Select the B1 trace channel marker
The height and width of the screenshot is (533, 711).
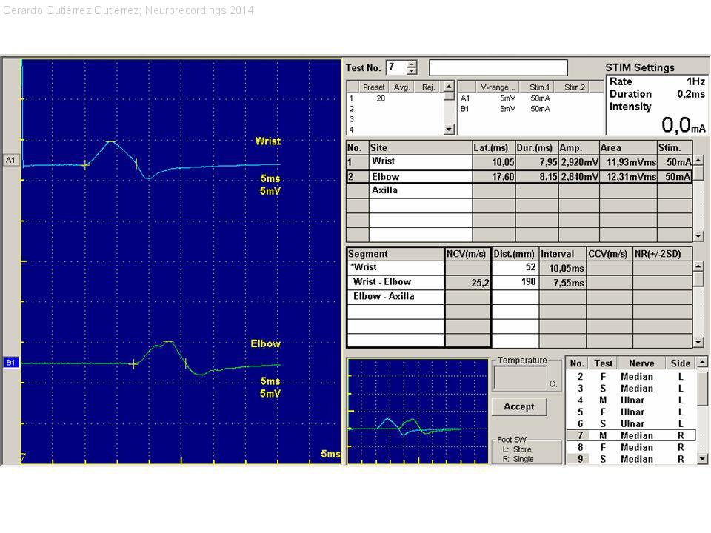[x=10, y=363]
